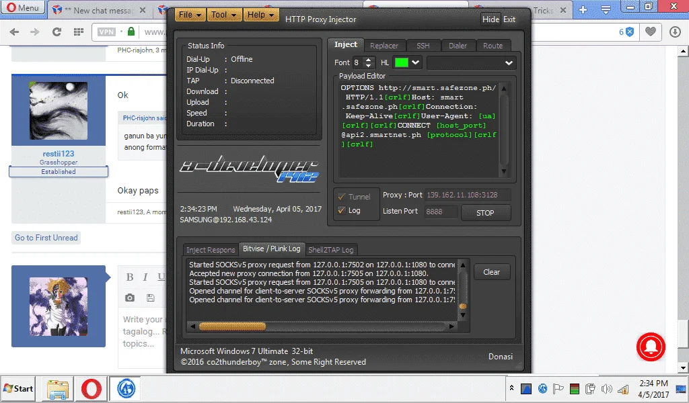689x403 pixels.
Task: Switch to the Dialer tab
Action: 458,46
